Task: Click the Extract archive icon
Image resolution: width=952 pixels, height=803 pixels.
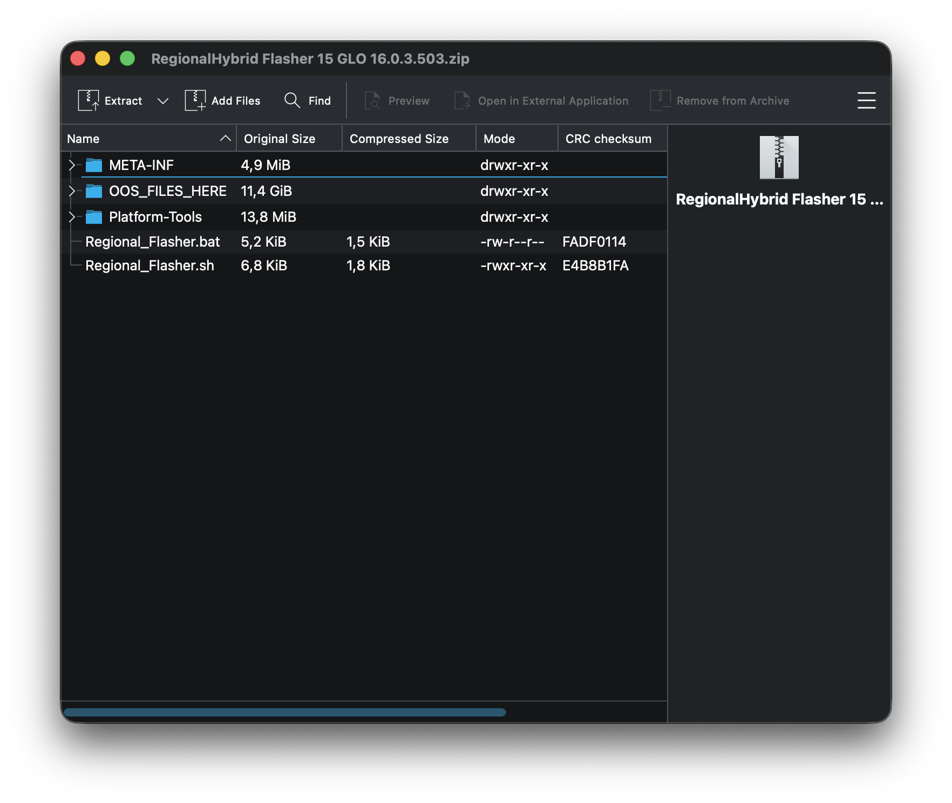Action: (x=89, y=100)
